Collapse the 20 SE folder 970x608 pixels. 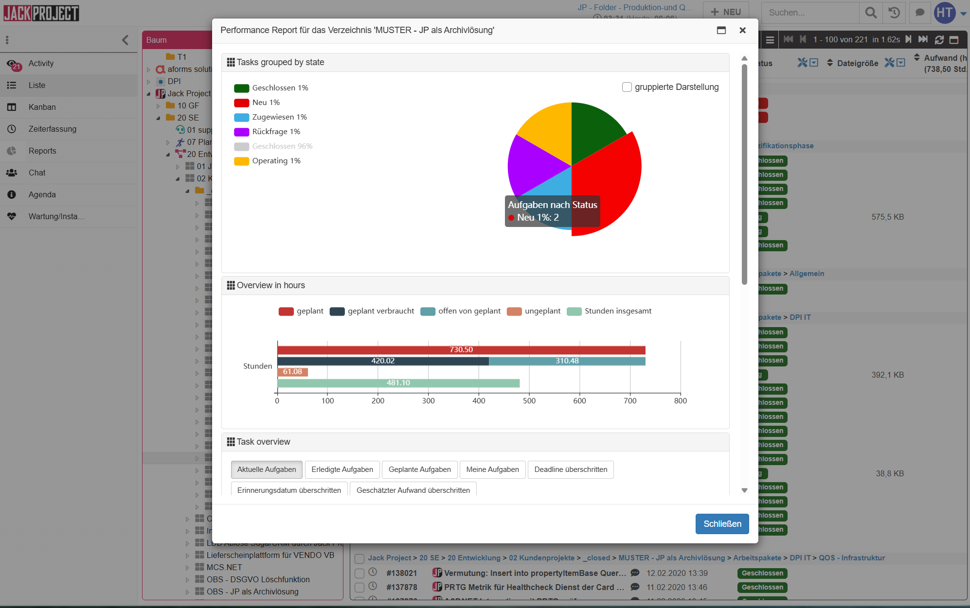[x=159, y=118]
